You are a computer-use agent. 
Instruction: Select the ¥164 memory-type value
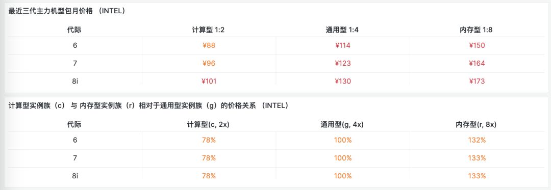(x=477, y=64)
